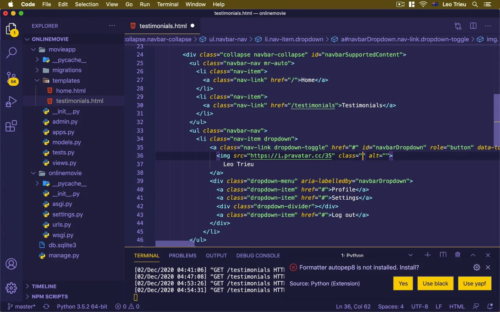Kill the terminal with trash icon

tap(458, 255)
